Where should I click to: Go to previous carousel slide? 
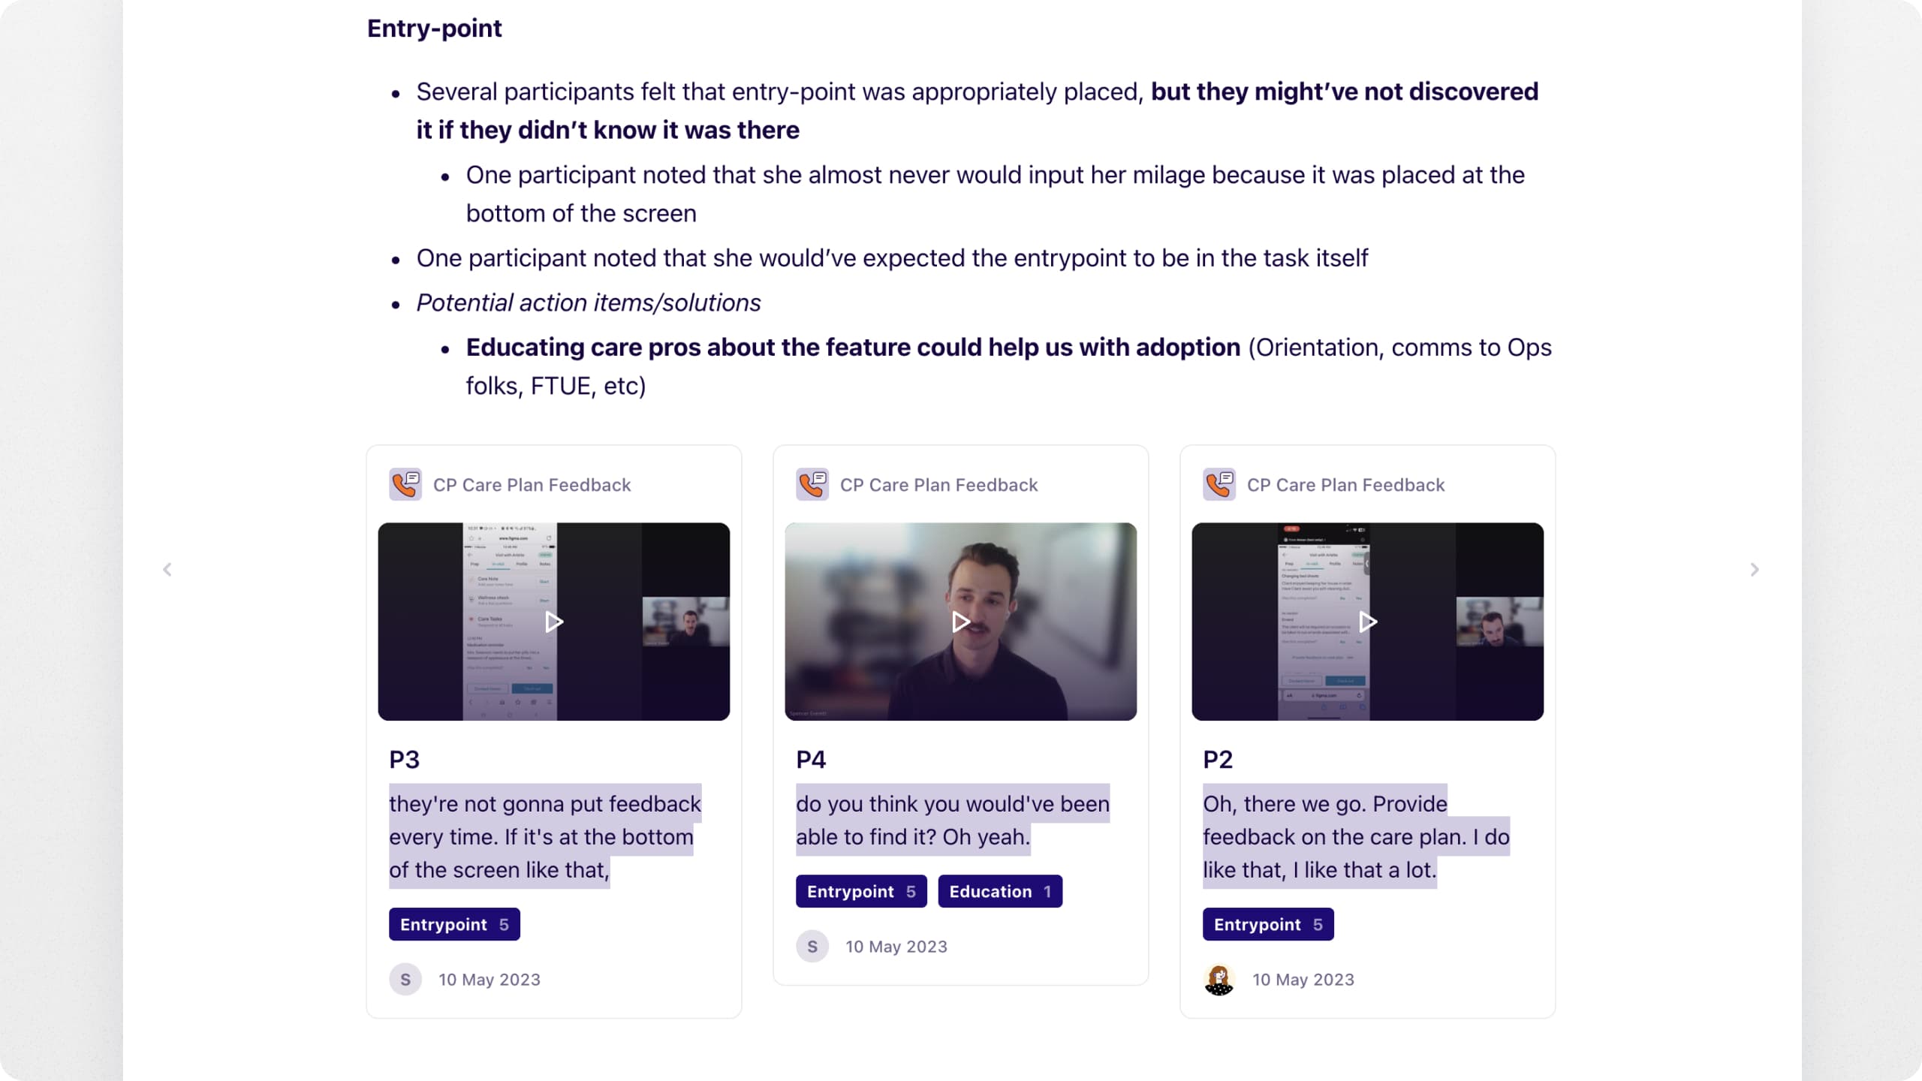167,570
